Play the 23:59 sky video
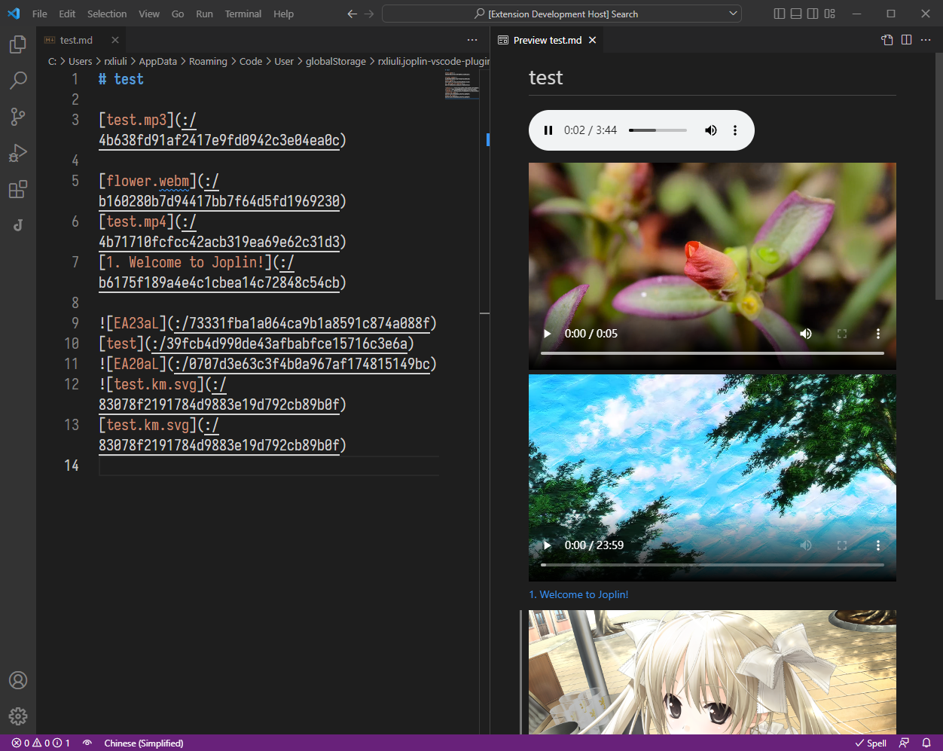This screenshot has width=943, height=751. [548, 545]
